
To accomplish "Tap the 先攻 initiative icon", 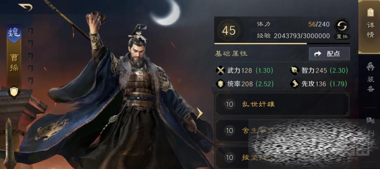I will 295,84.
